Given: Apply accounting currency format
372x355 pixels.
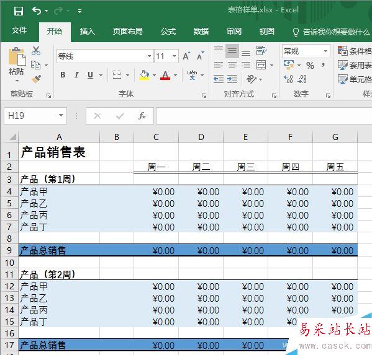Looking at the screenshot, I should click(x=289, y=65).
